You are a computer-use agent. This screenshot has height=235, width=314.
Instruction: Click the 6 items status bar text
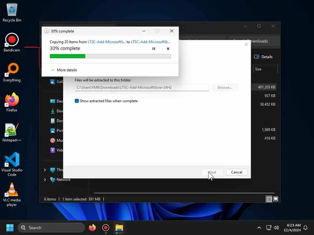pyautogui.click(x=50, y=199)
